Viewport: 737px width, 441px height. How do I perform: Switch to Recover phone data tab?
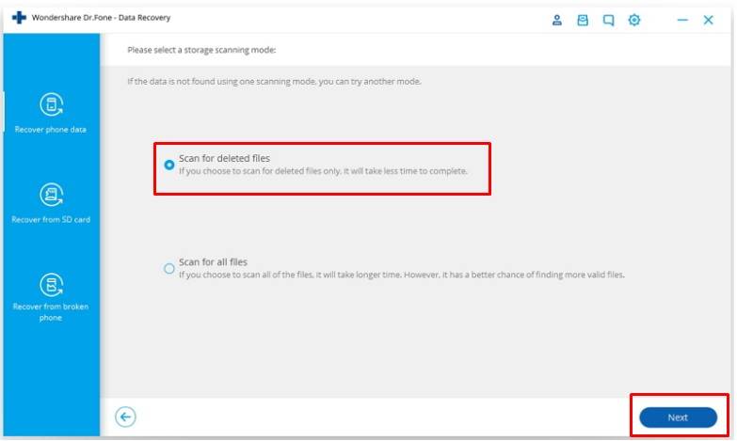51,113
